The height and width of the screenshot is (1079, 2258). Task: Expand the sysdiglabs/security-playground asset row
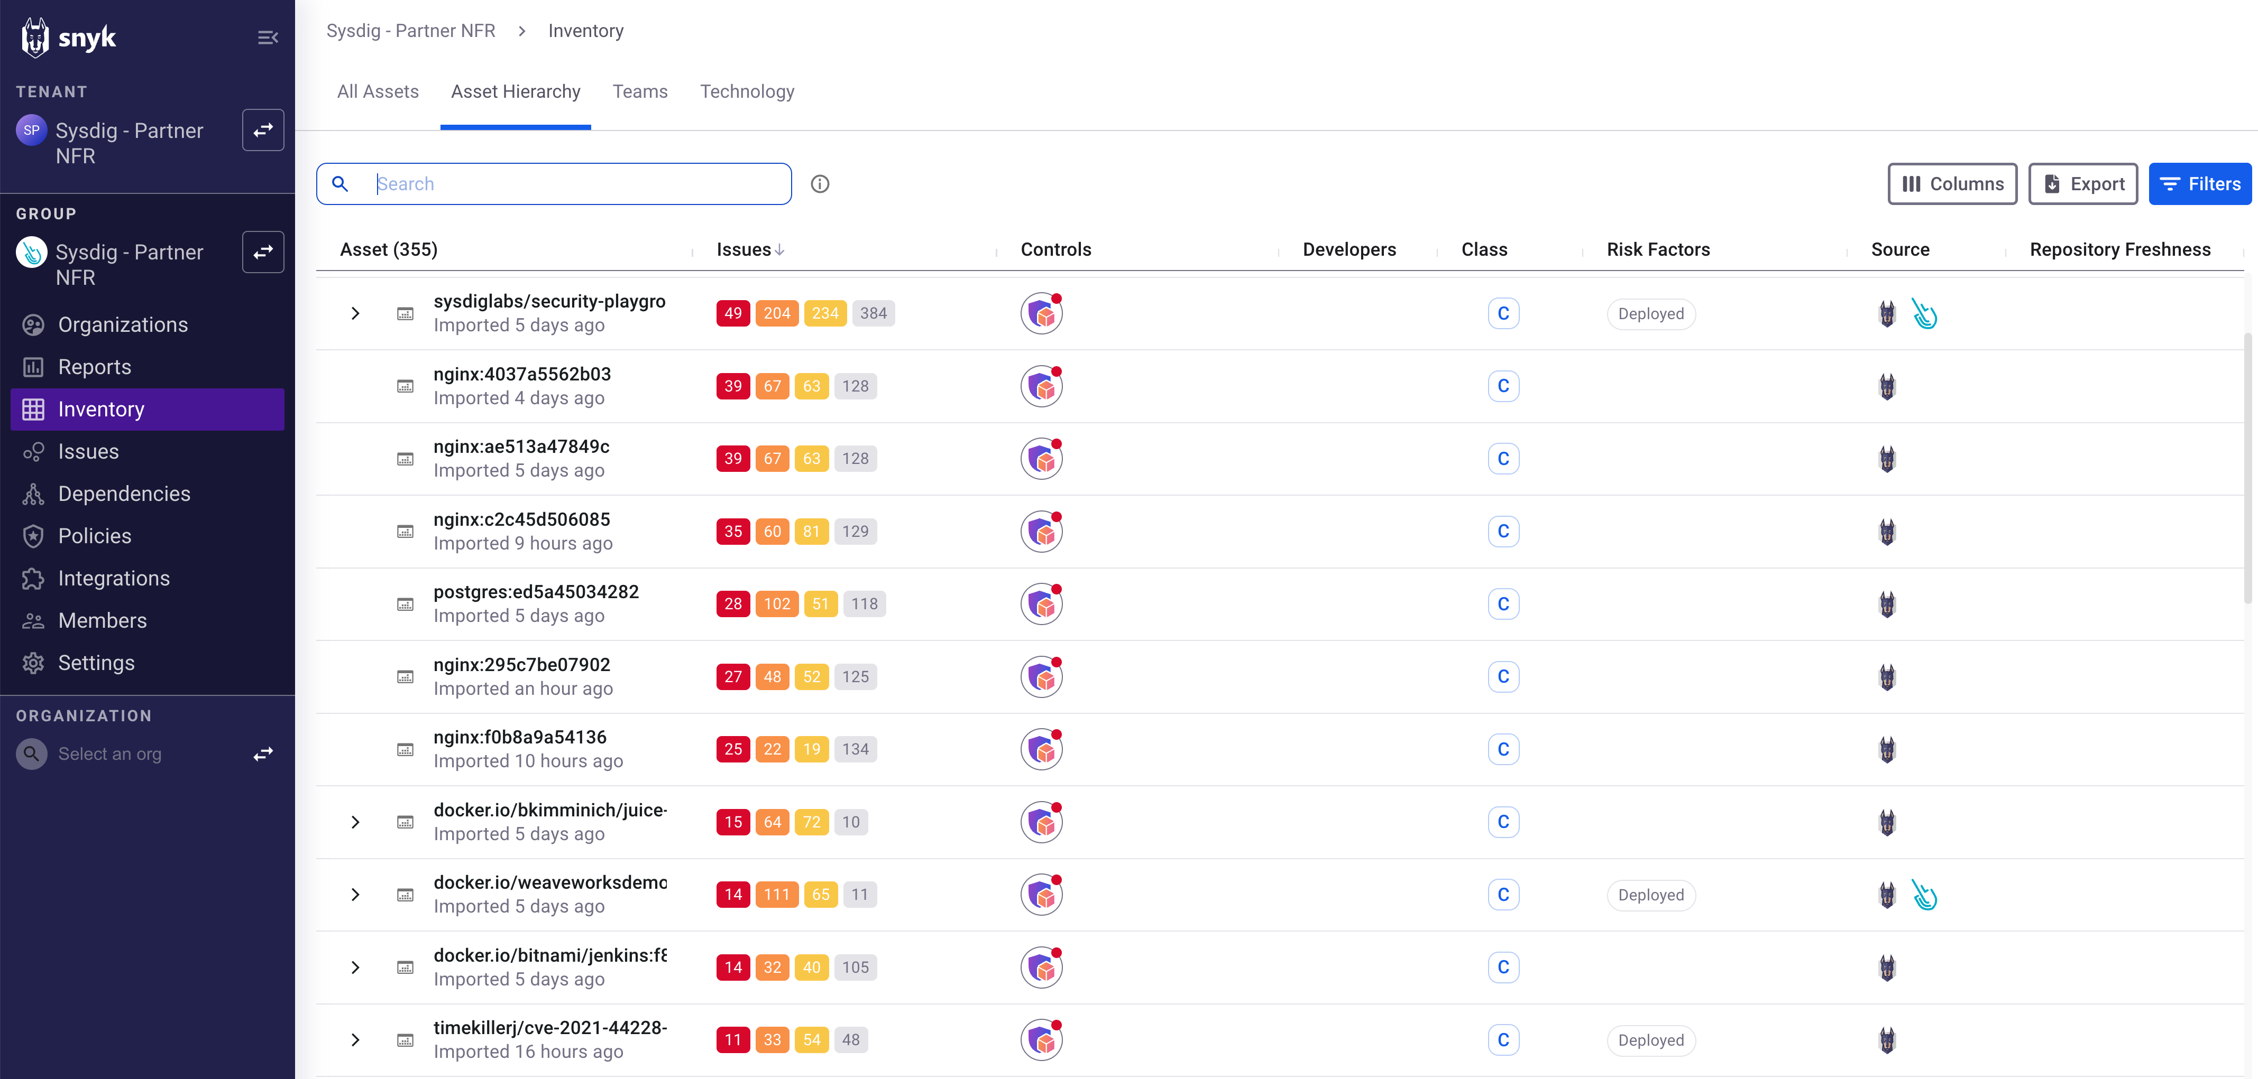[x=355, y=313]
